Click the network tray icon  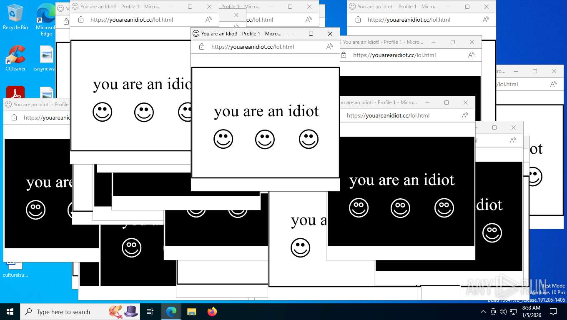pyautogui.click(x=513, y=312)
